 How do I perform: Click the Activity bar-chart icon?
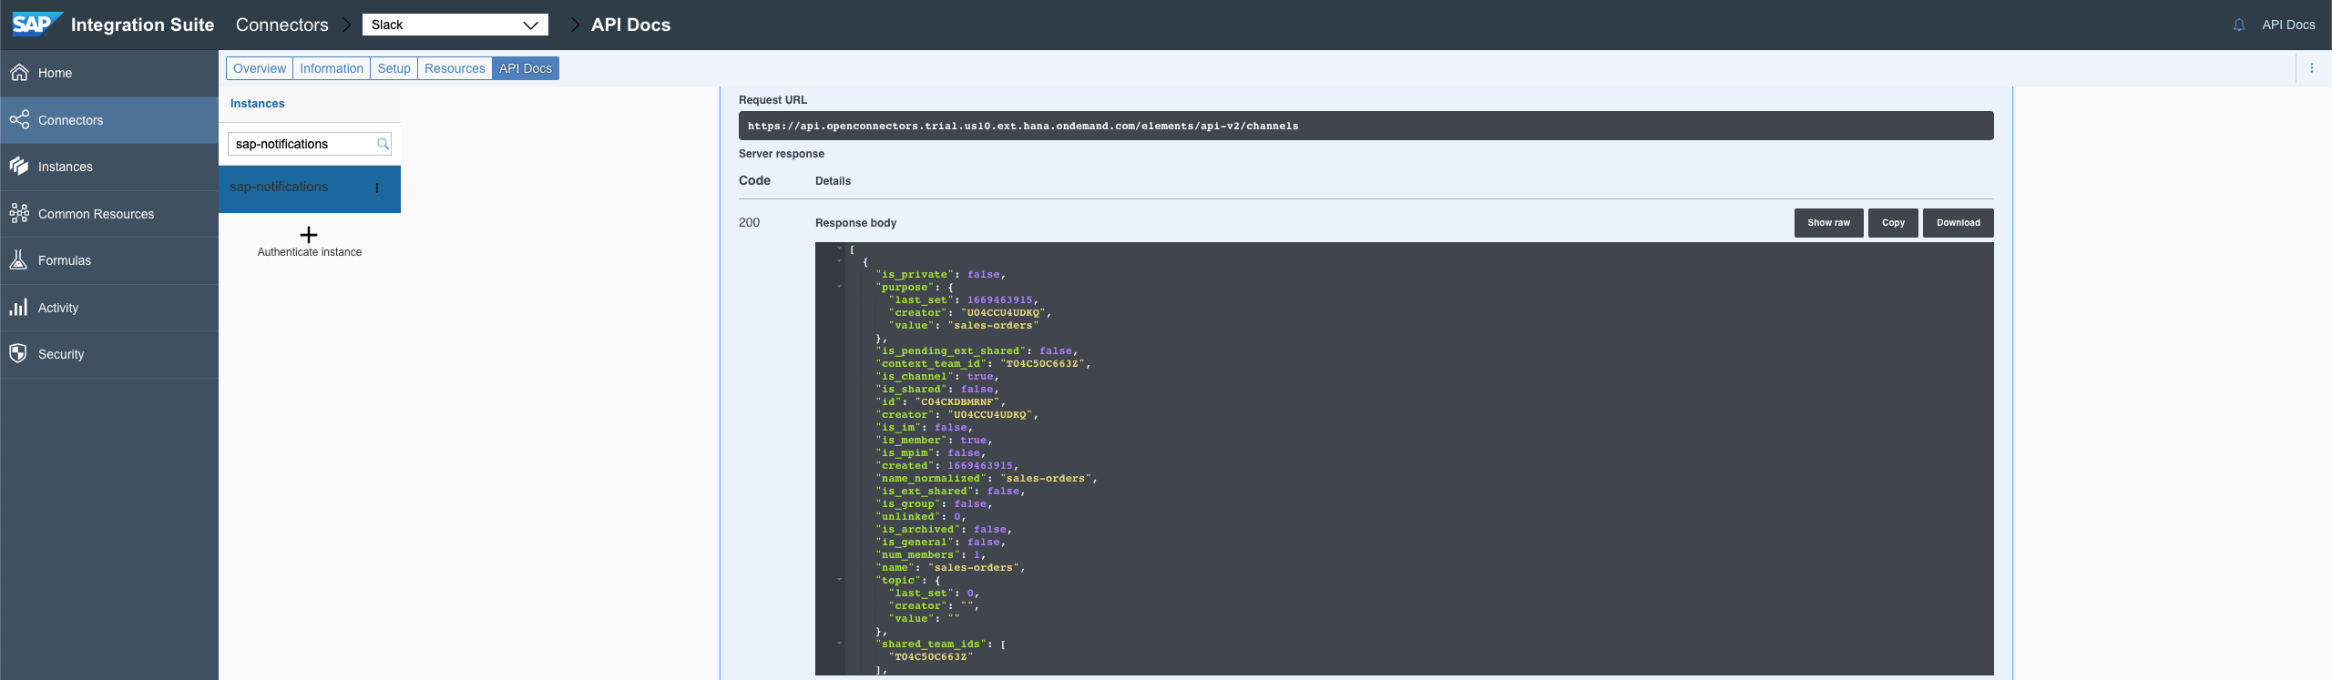(x=18, y=307)
